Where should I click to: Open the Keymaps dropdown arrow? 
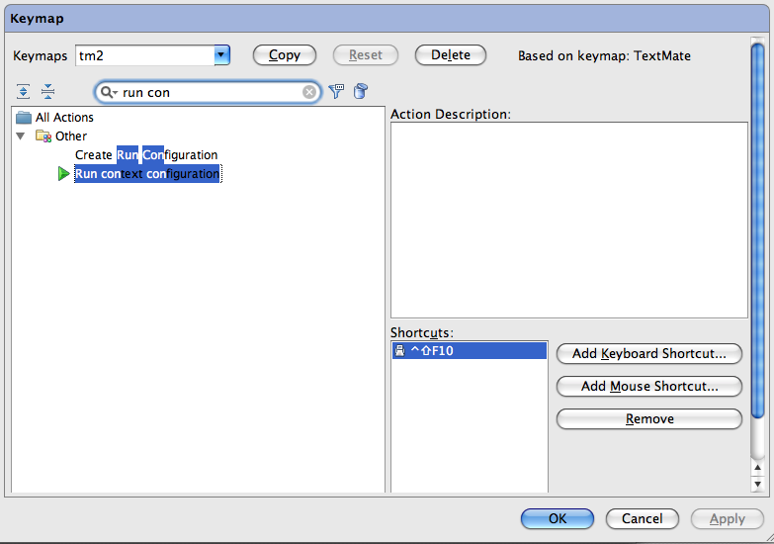point(221,55)
